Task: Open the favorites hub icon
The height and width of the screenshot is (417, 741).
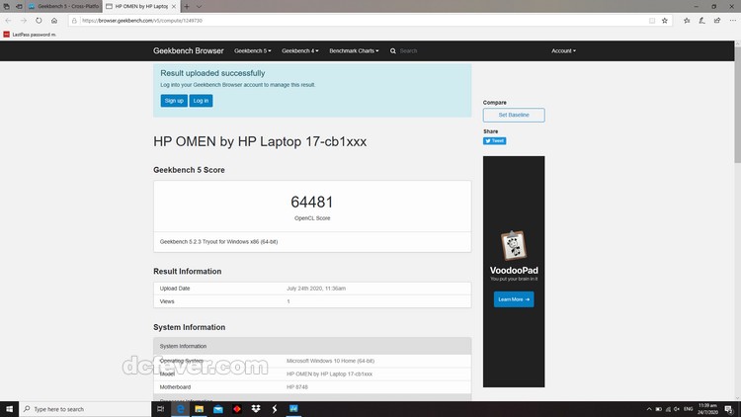Action: (687, 21)
